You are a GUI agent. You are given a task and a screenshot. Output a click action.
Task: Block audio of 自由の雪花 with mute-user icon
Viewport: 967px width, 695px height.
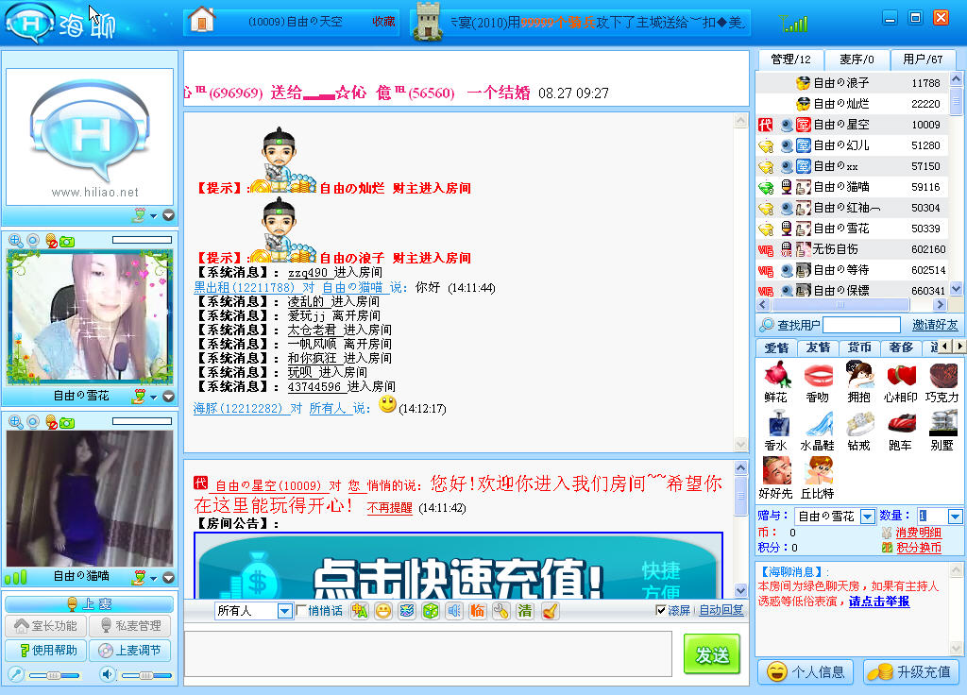point(51,241)
